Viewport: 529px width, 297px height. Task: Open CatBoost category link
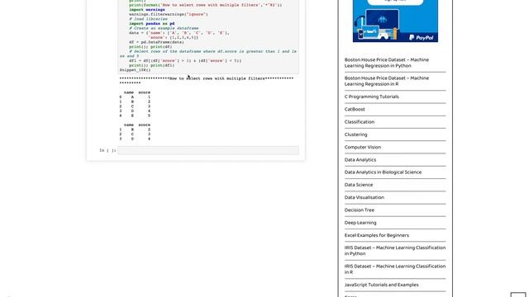pyautogui.click(x=355, y=109)
